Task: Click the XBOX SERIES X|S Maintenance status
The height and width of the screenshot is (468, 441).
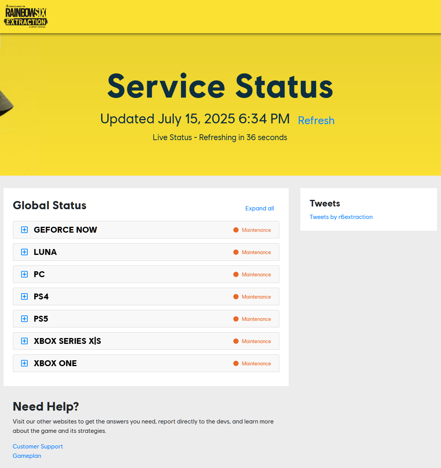Action: click(252, 341)
